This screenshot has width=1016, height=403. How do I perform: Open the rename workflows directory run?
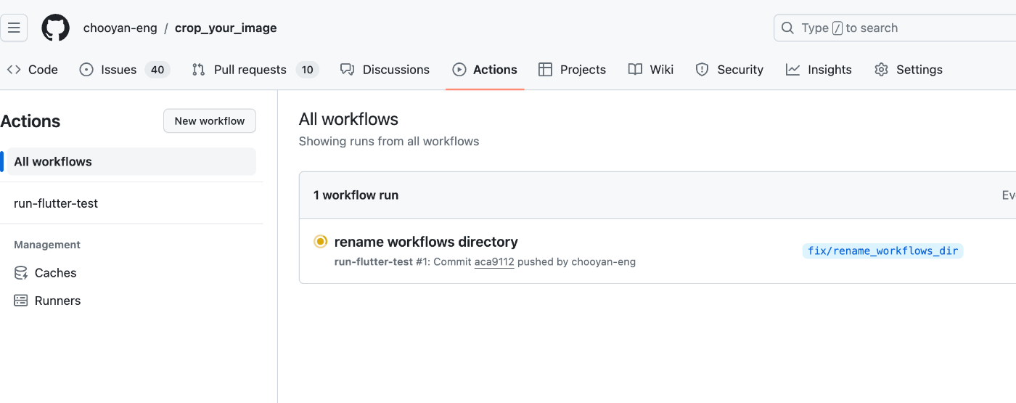tap(426, 242)
